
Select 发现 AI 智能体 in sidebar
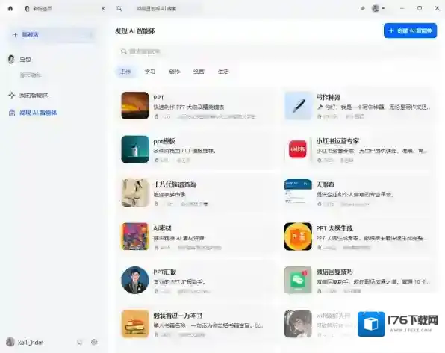click(38, 113)
